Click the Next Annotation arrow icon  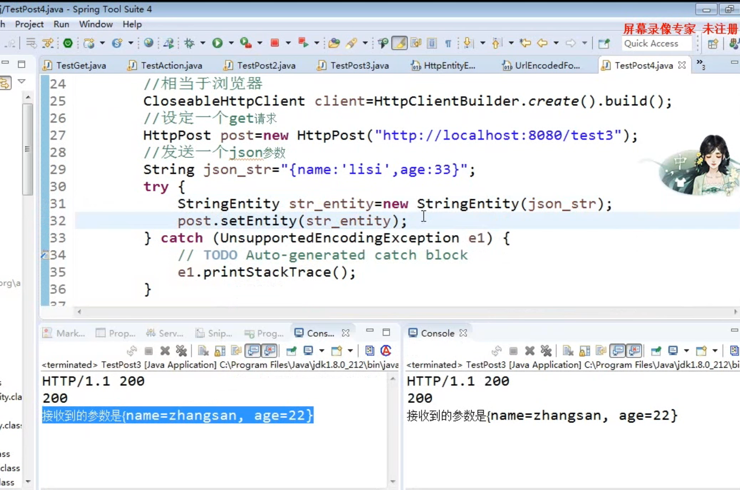click(468, 43)
